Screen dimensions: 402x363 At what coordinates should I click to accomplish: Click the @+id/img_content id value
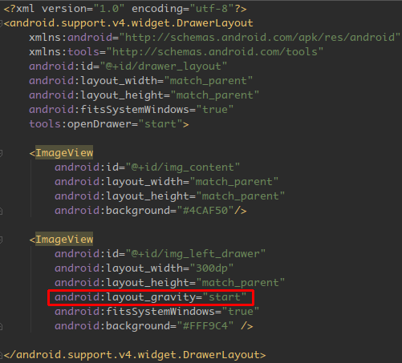[183, 167]
